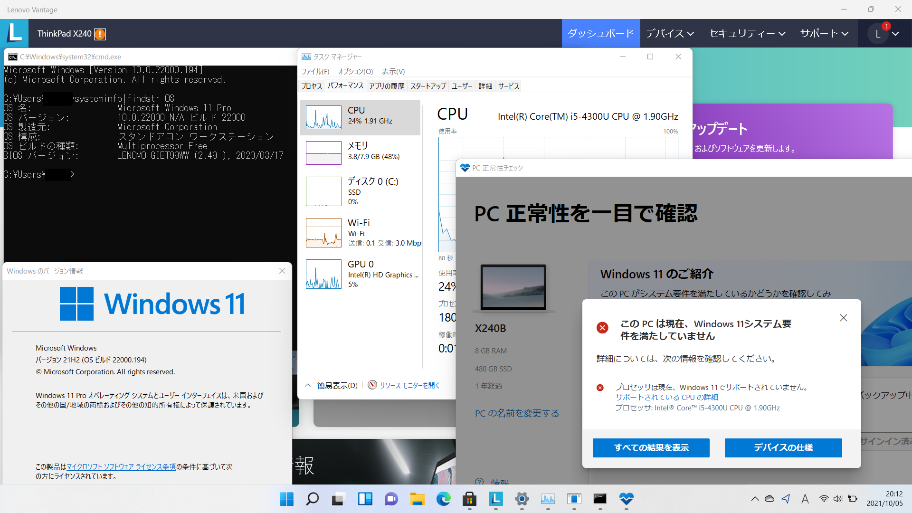
Task: Show hidden system tray icons chevron
Action: click(755, 499)
